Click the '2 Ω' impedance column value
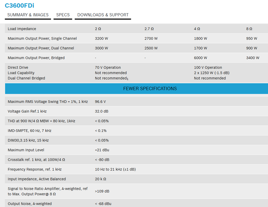Image resolution: width=268 pixels, height=207 pixels. 98,29
